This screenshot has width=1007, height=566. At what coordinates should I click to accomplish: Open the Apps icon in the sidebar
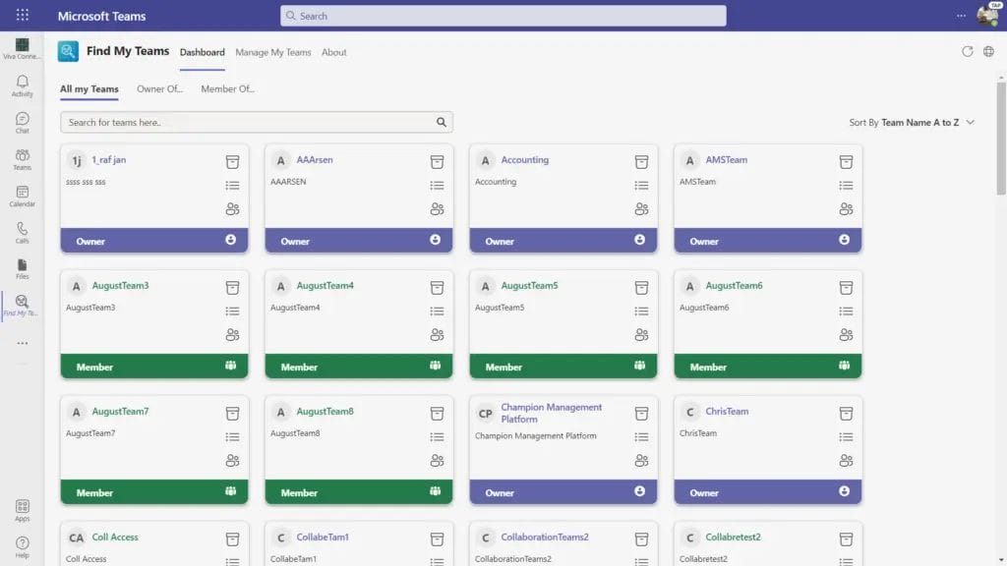click(x=22, y=507)
